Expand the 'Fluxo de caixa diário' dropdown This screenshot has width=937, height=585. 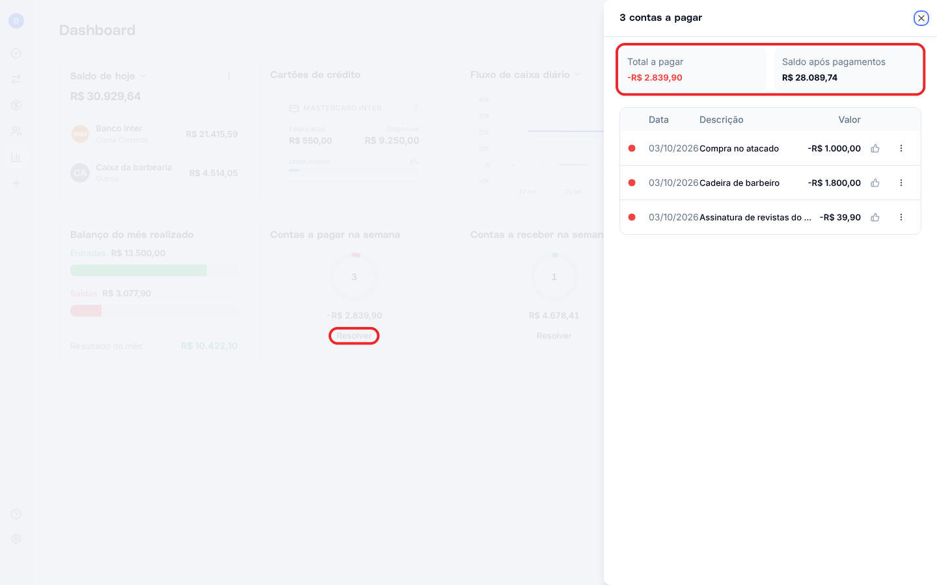577,75
